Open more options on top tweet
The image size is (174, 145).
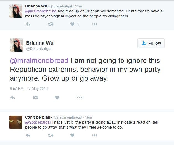point(94,24)
